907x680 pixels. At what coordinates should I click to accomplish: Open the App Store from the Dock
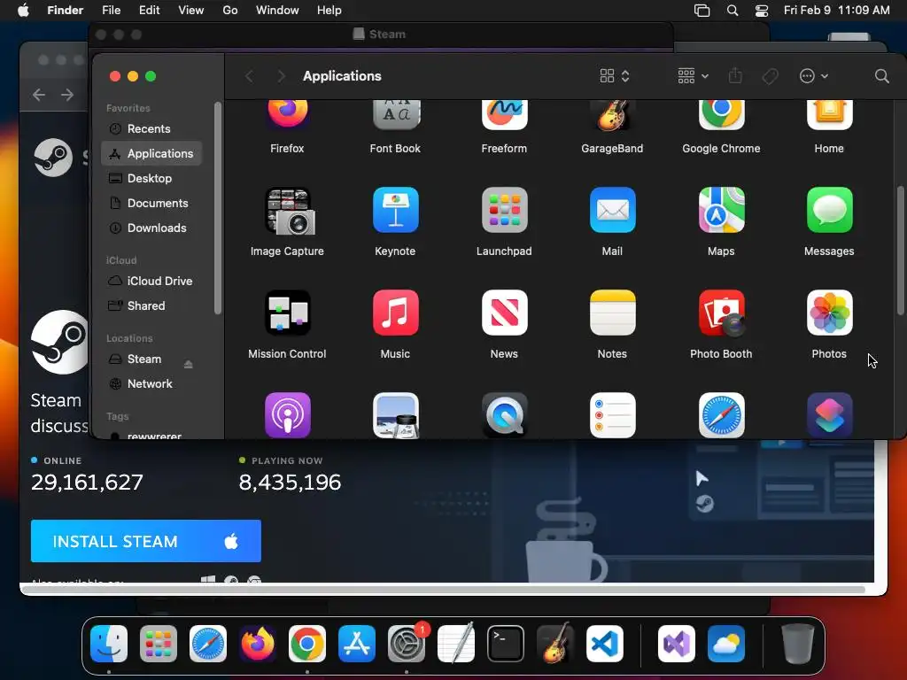click(x=357, y=644)
